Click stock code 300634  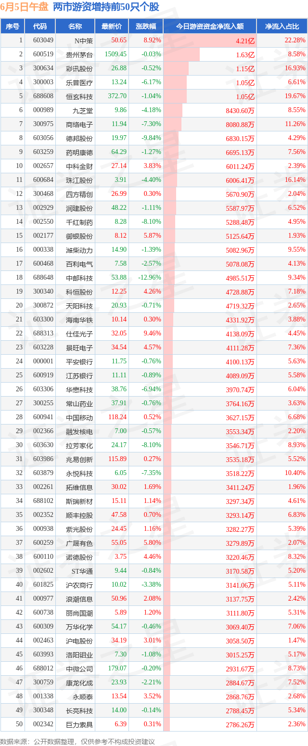point(43,68)
